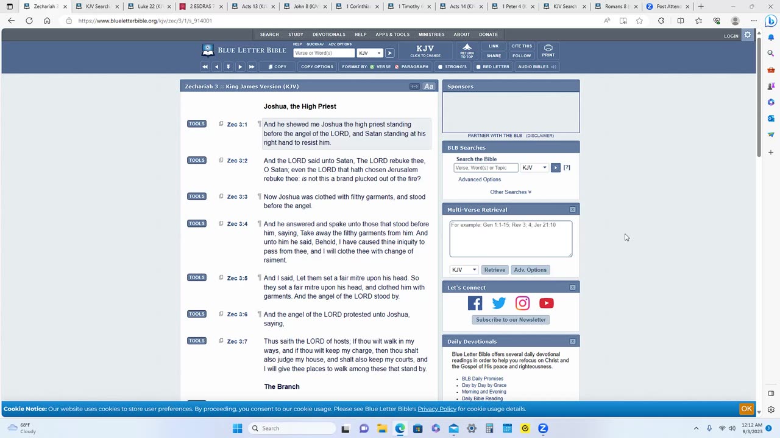This screenshot has width=780, height=438.
Task: Click Adv. Options button
Action: point(530,269)
